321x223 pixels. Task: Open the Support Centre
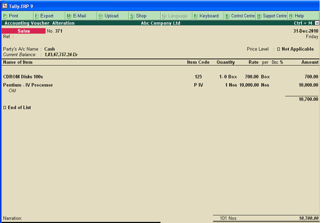272,16
